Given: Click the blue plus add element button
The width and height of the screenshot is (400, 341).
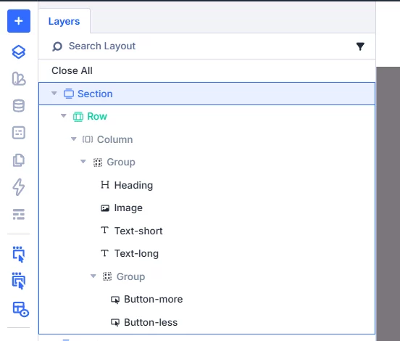Looking at the screenshot, I should pos(19,21).
